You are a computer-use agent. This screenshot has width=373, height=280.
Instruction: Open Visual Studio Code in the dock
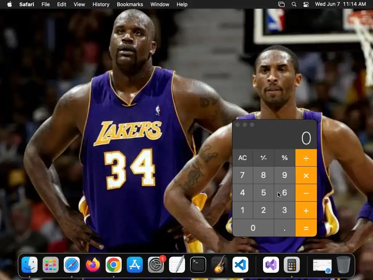pos(240,265)
